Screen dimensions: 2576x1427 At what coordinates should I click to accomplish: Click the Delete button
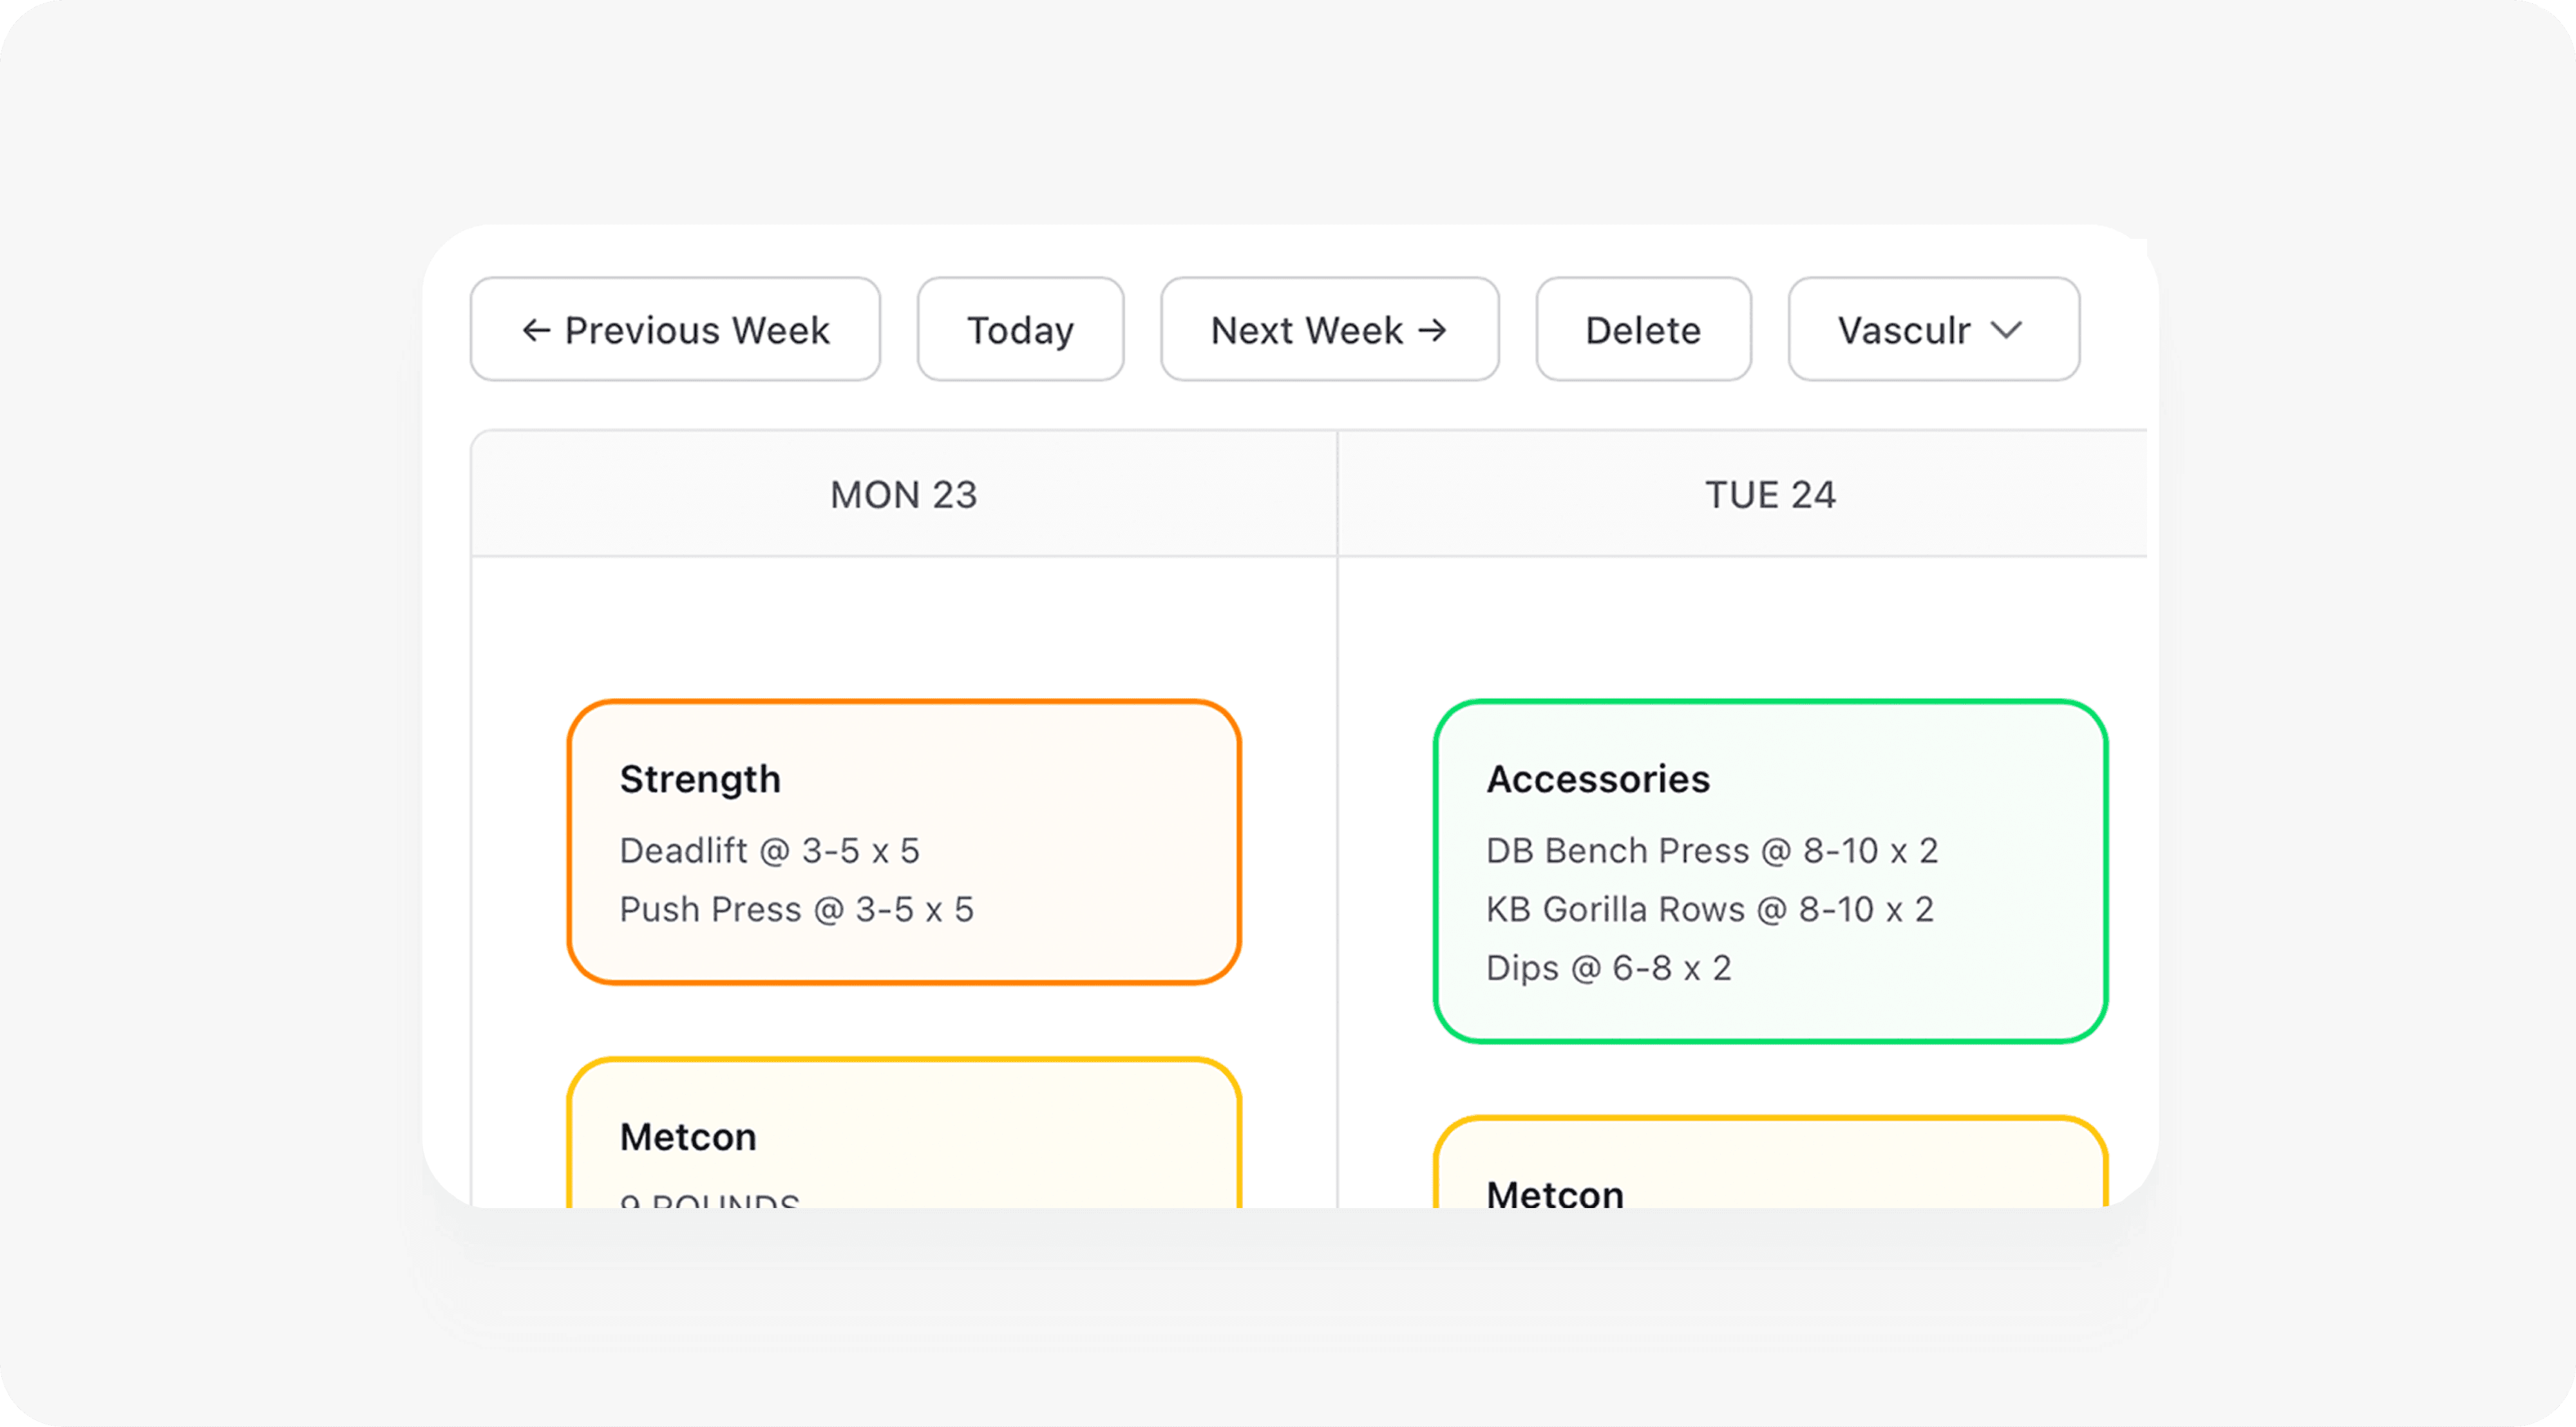[x=1643, y=329]
